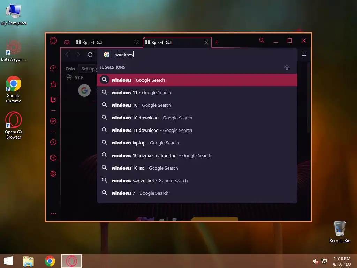Screen dimensions: 357x268
Task: Open GX Corner gamepad icon
Action: tap(67, 42)
